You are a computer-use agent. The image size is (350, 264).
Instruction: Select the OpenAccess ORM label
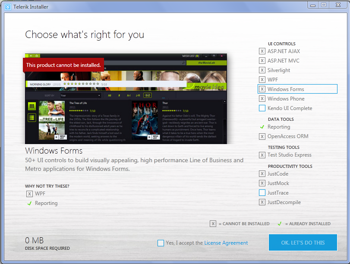288,136
